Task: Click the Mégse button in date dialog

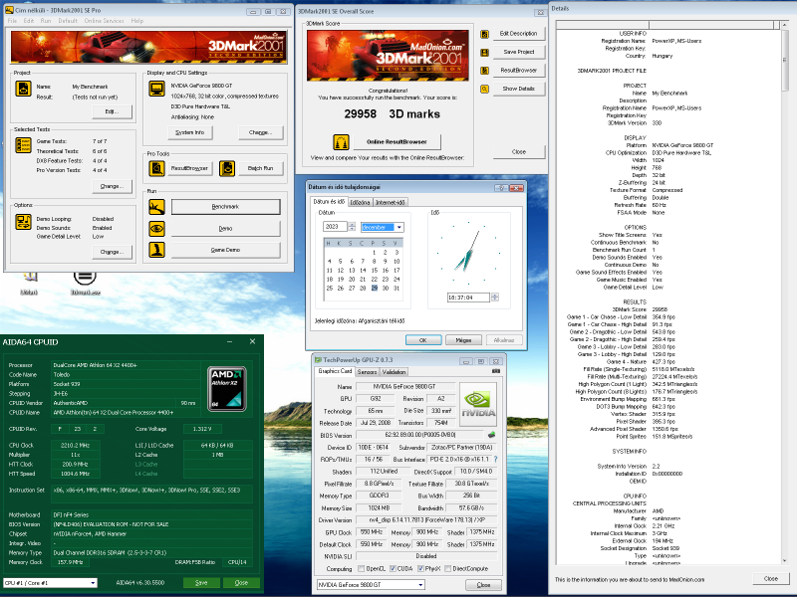Action: pyautogui.click(x=463, y=340)
